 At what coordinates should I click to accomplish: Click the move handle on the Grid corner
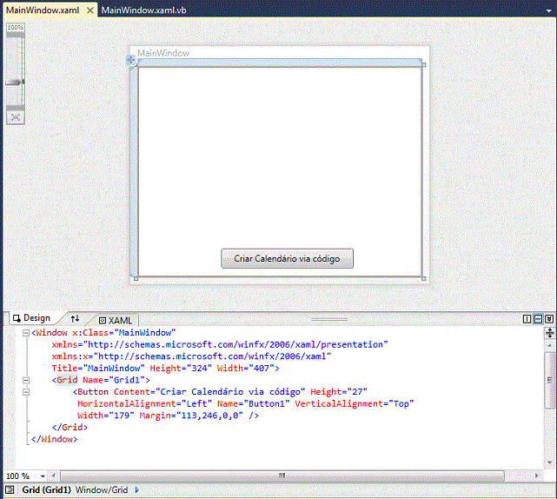130,60
